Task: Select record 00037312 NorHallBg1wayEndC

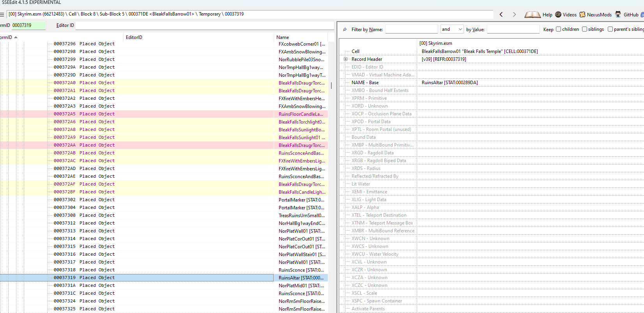Action: coord(164,223)
